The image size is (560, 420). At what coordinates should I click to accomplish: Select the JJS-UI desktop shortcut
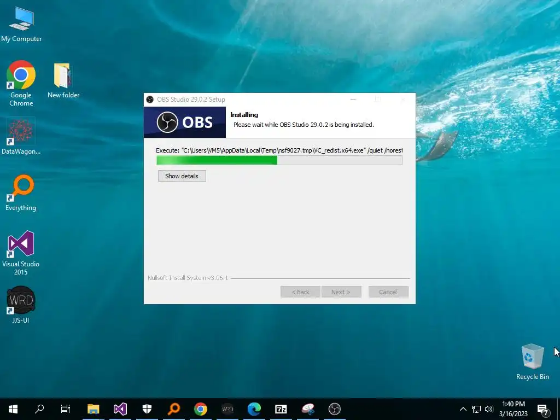tap(21, 305)
